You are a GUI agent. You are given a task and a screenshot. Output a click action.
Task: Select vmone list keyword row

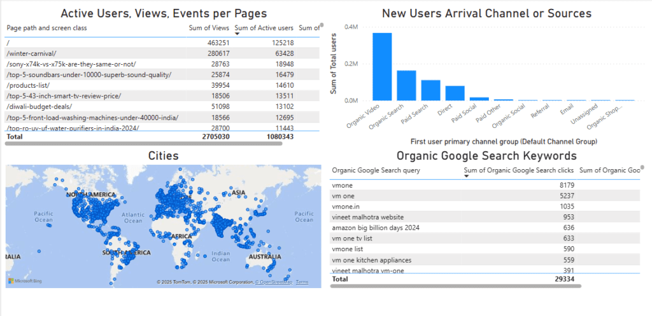[485, 249]
